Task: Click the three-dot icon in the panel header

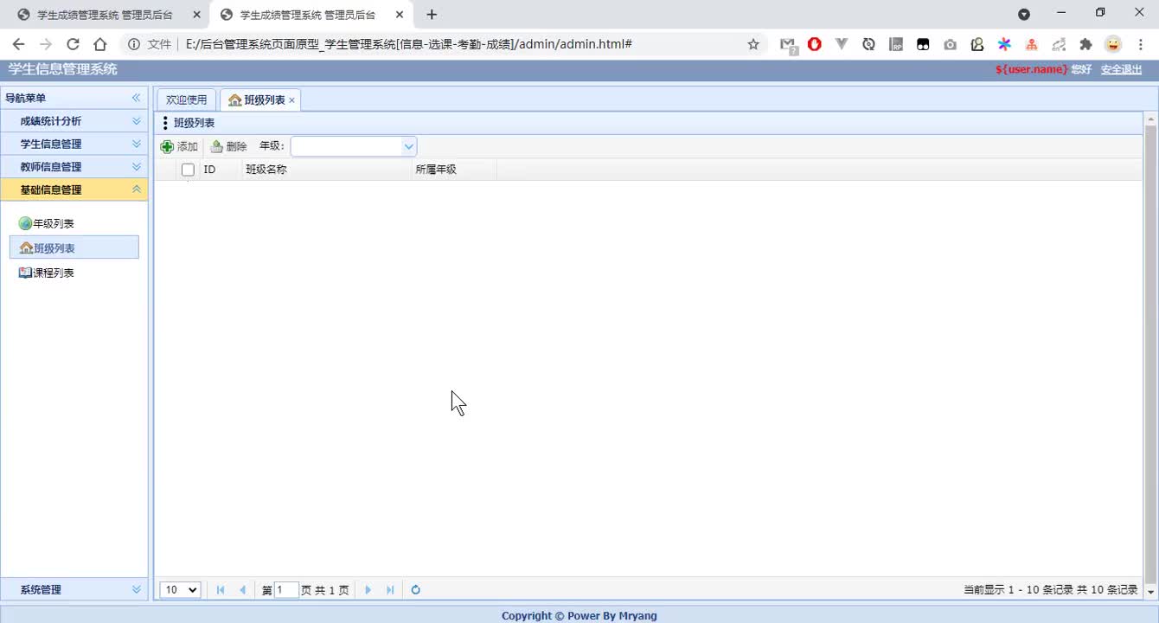Action: pos(165,123)
